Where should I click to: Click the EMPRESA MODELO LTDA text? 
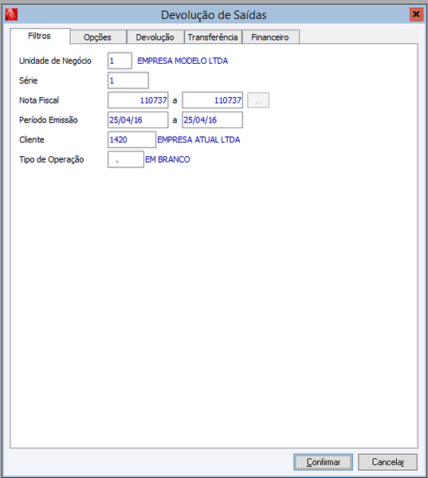[183, 61]
